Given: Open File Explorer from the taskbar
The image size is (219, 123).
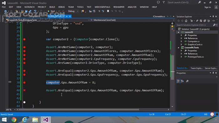Looking at the screenshot, I should pyautogui.click(x=35, y=120).
